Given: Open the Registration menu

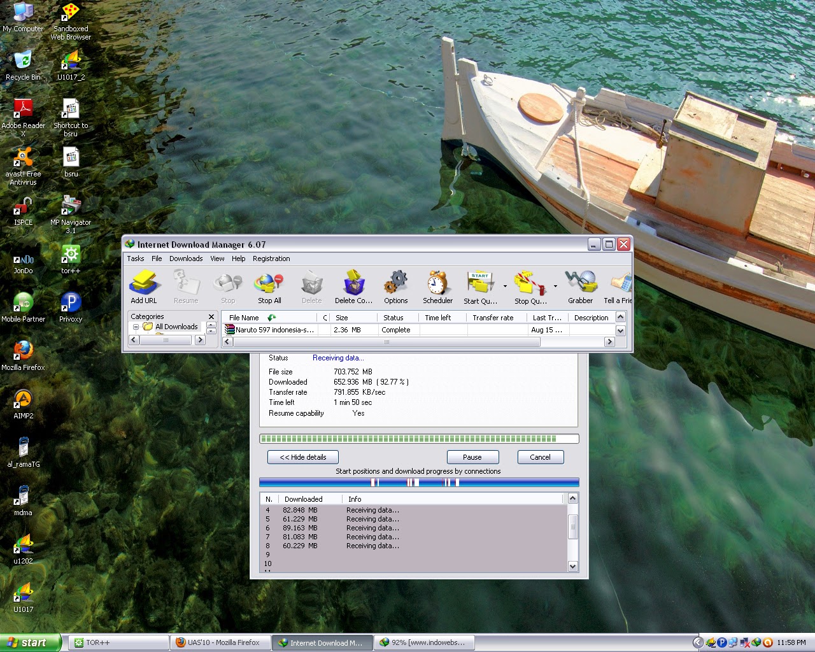Looking at the screenshot, I should [x=271, y=259].
